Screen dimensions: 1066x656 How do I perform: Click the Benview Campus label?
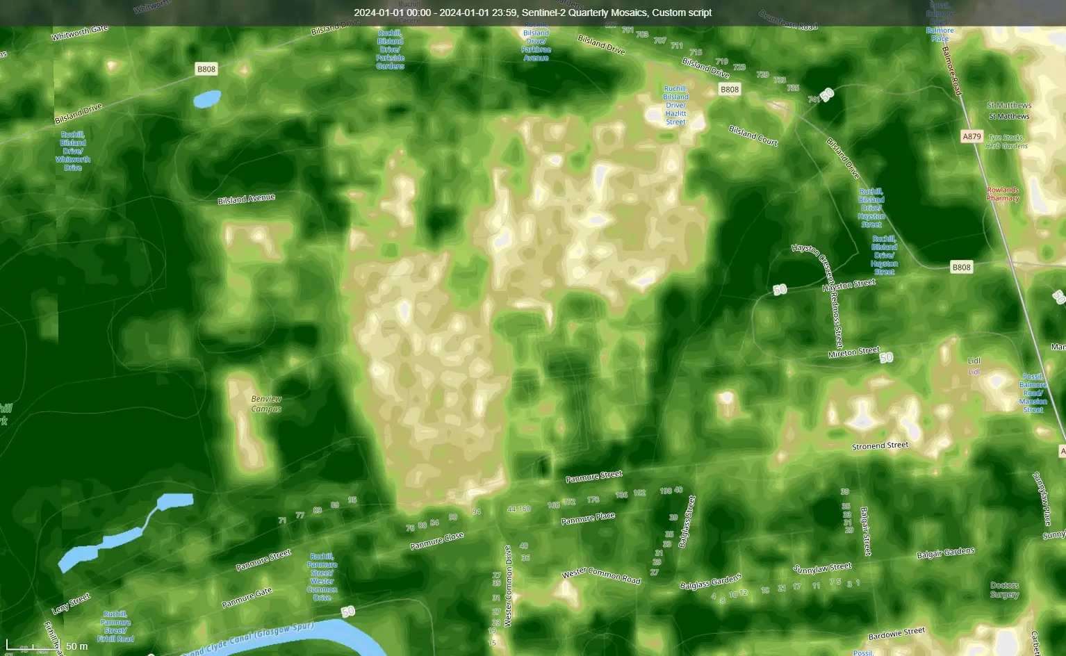[266, 404]
